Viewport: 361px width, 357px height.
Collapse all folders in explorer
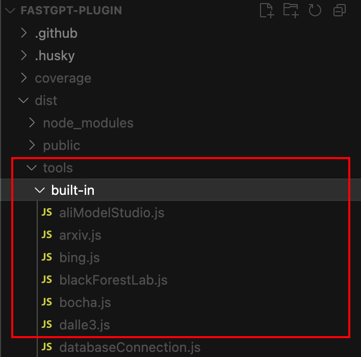[339, 11]
